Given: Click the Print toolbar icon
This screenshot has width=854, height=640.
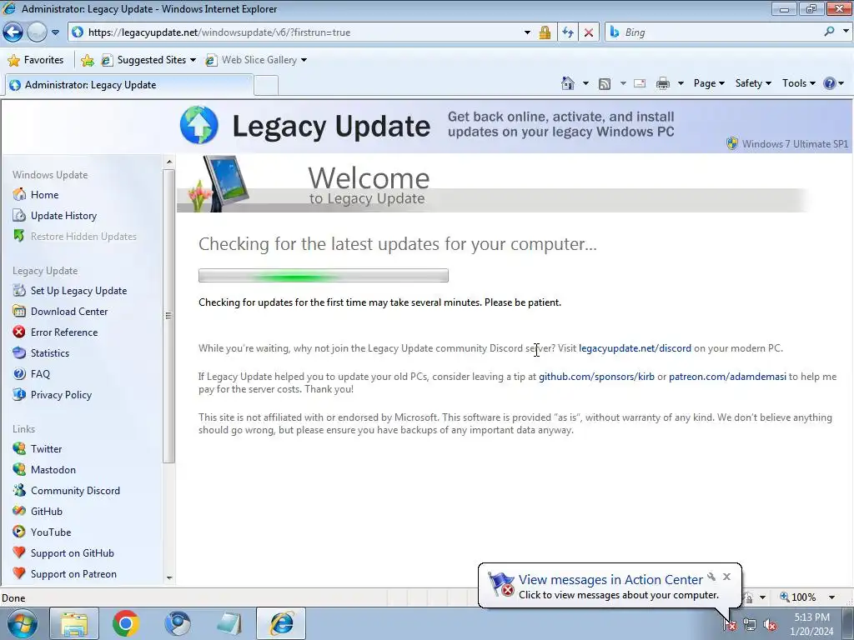Looking at the screenshot, I should click(663, 83).
